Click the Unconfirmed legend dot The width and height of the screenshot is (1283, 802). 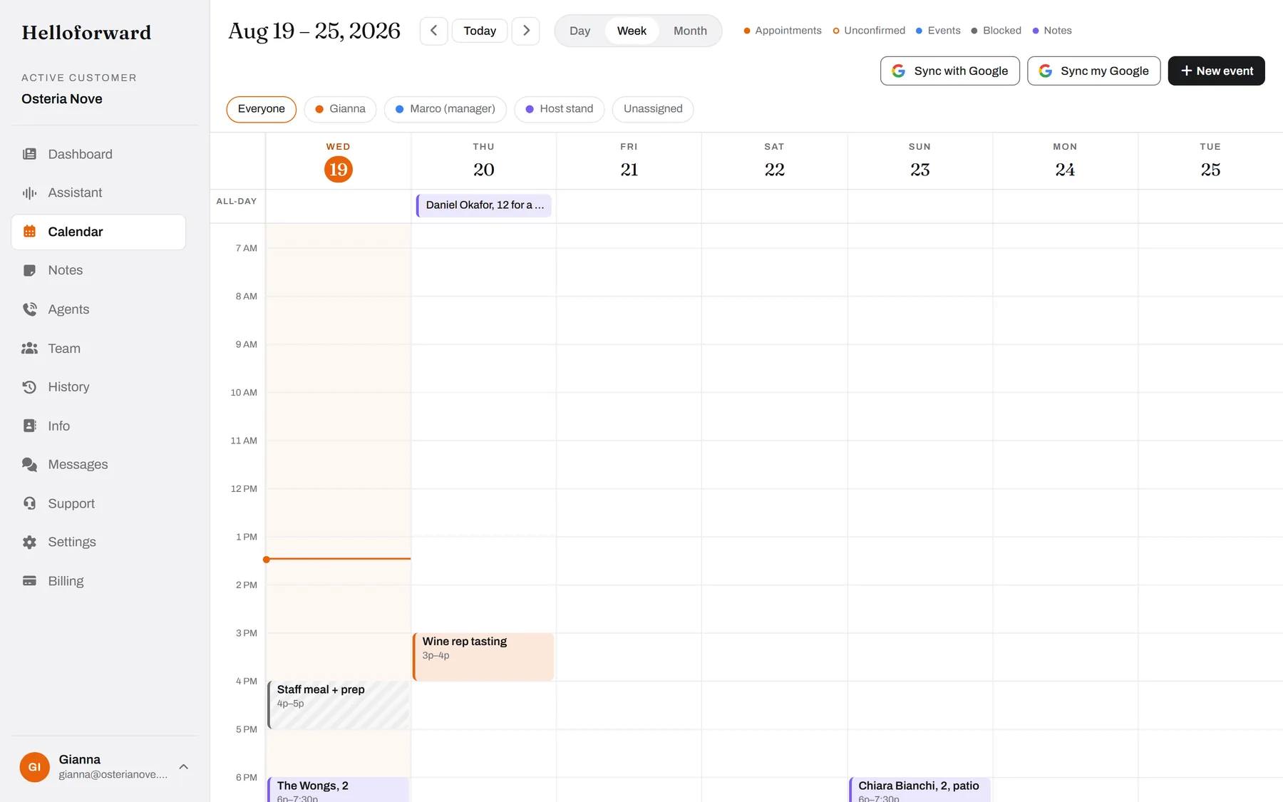[x=836, y=31]
